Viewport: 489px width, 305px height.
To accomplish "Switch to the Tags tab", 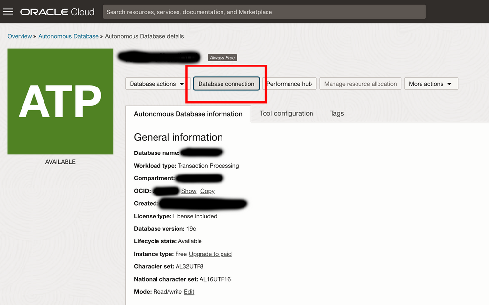I will point(336,113).
